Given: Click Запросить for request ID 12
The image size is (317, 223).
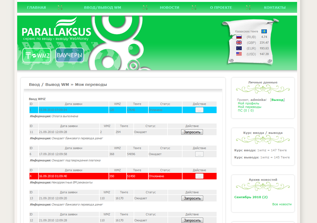Looking at the screenshot, I should pos(192,220).
